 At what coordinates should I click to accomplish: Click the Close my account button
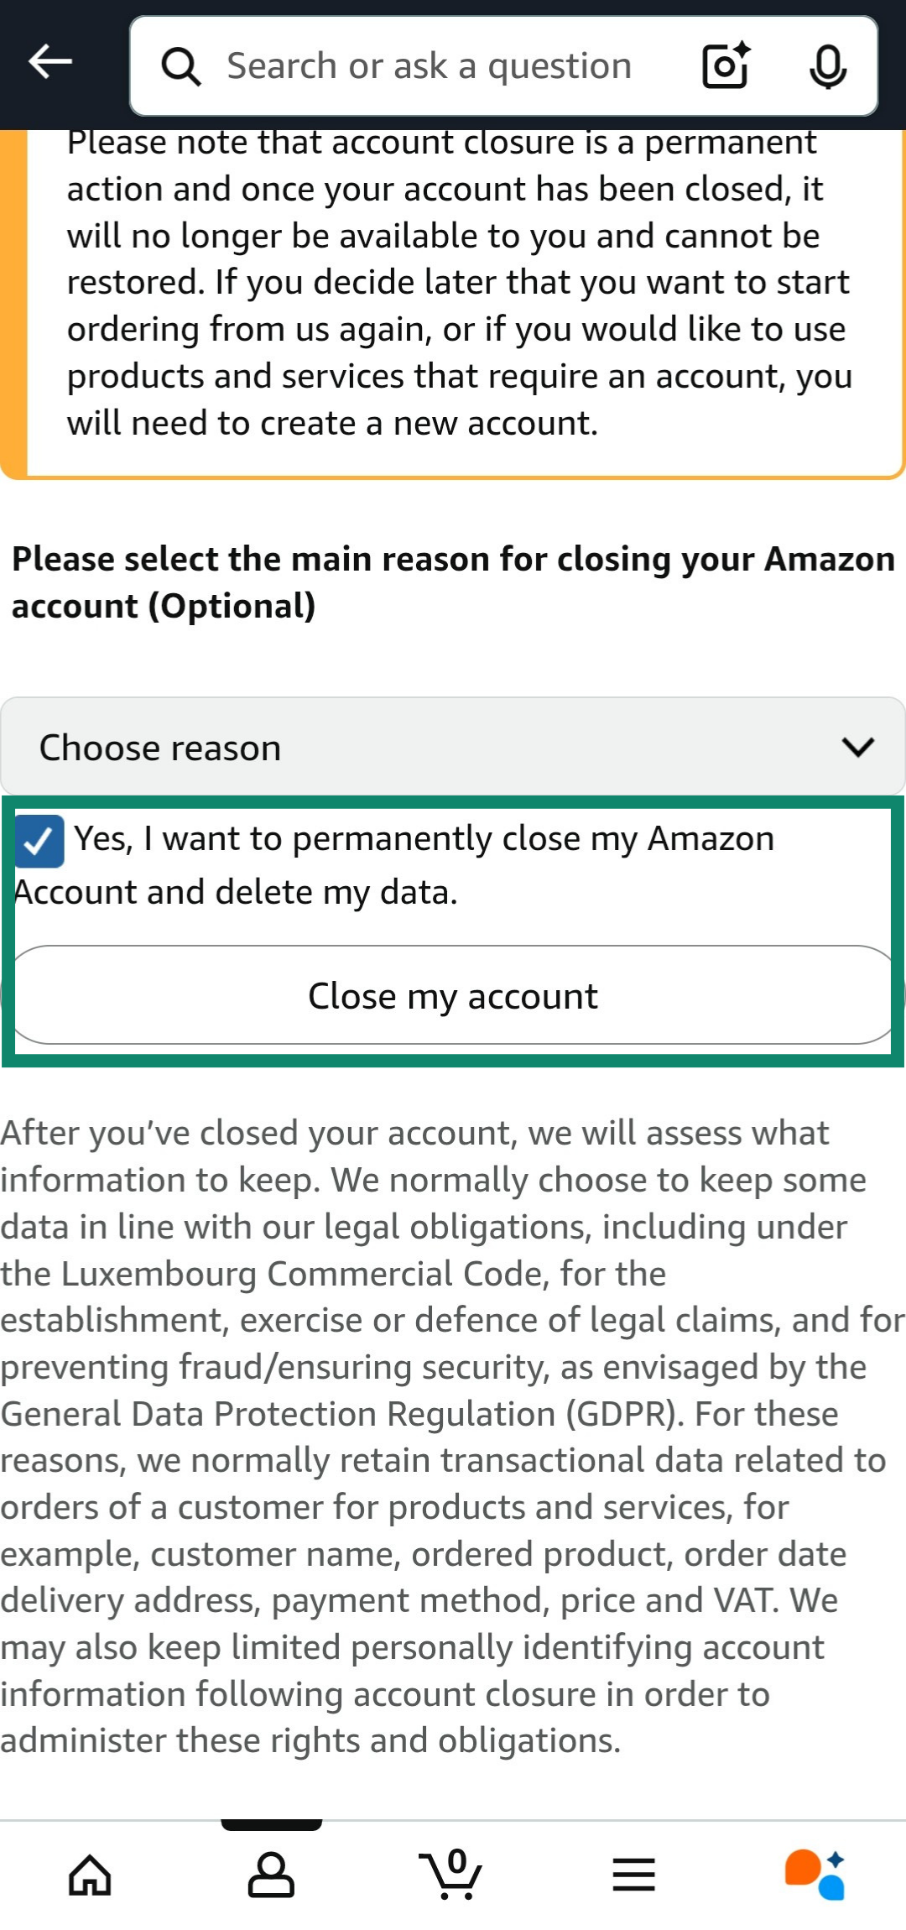click(453, 995)
